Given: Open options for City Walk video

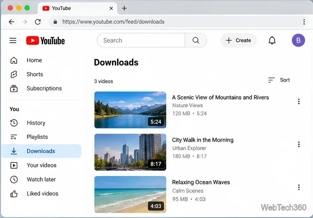Looking at the screenshot, I should tap(299, 144).
